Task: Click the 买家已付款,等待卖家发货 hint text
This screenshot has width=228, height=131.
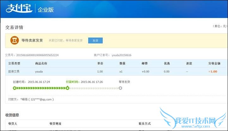Action: click(66, 40)
